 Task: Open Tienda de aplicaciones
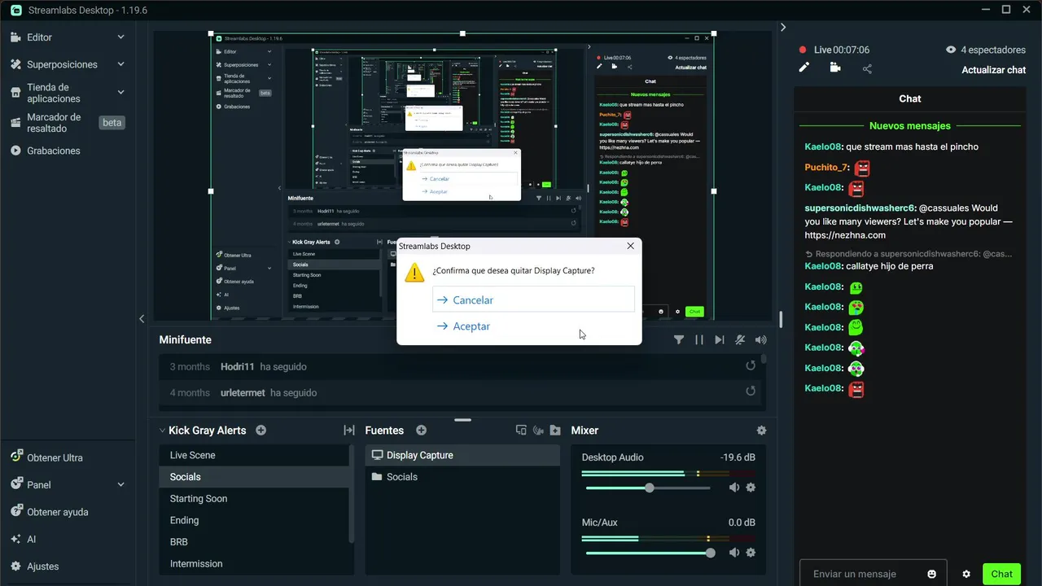point(54,93)
